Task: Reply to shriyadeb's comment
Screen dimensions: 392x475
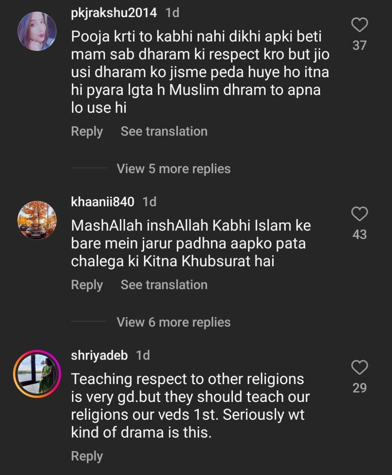Action: 87,456
